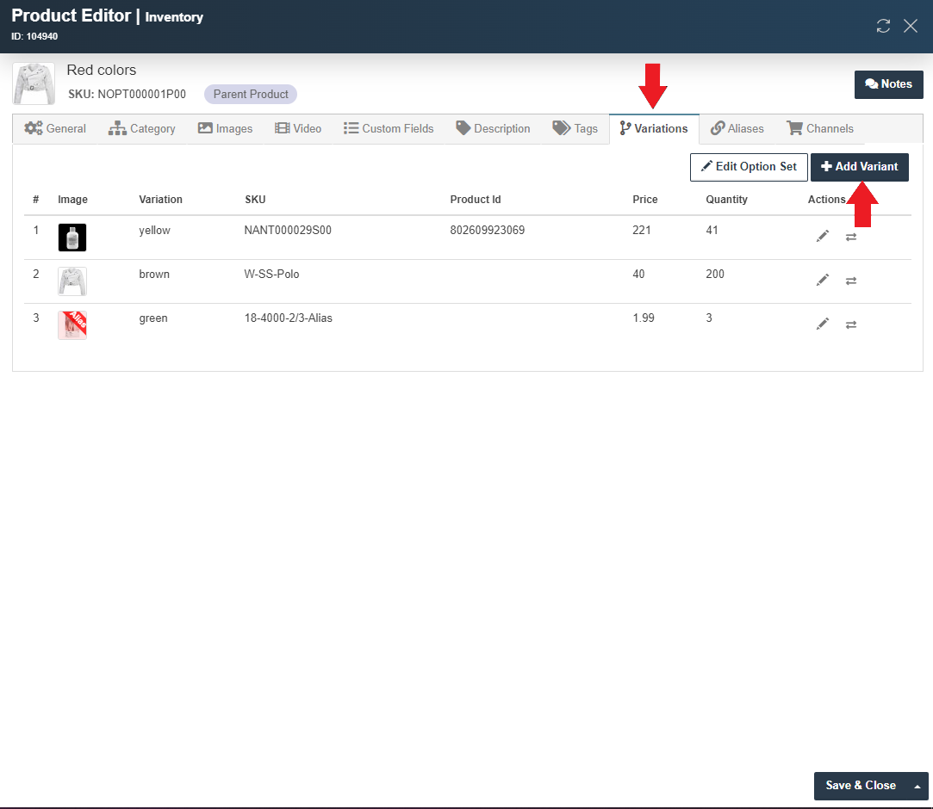
Task: Click the brown variation name
Action: coord(154,275)
